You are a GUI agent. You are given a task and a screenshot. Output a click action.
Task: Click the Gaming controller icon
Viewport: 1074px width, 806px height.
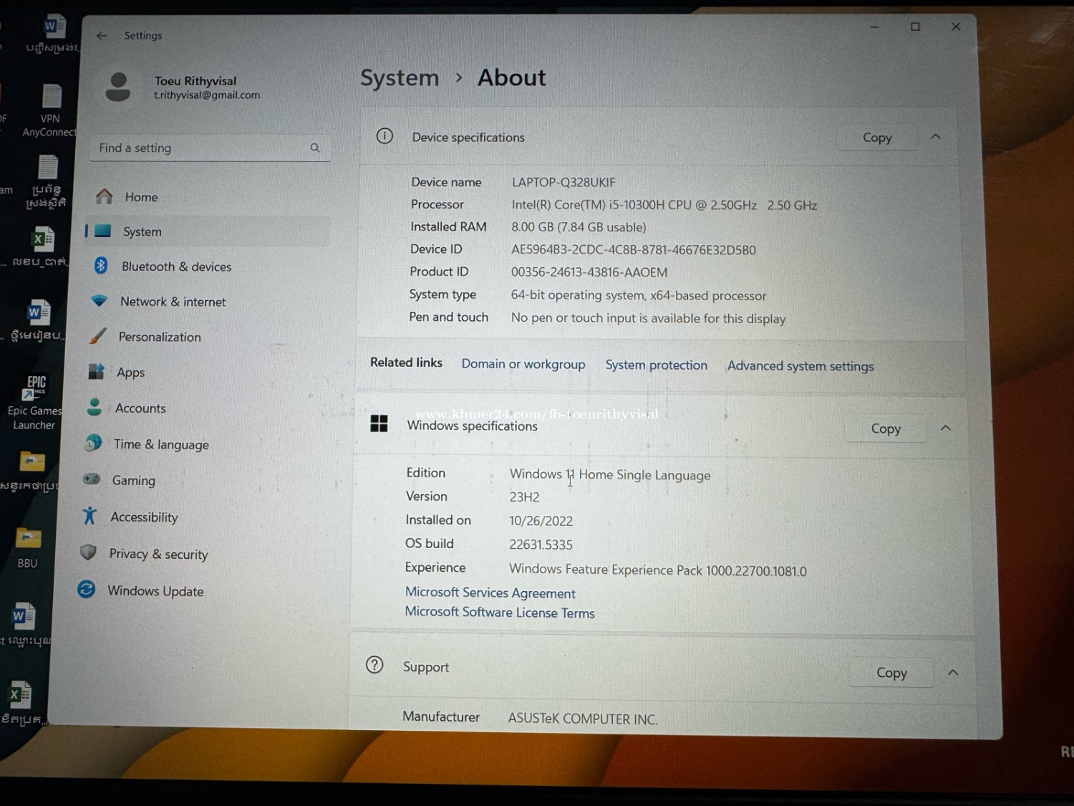91,479
